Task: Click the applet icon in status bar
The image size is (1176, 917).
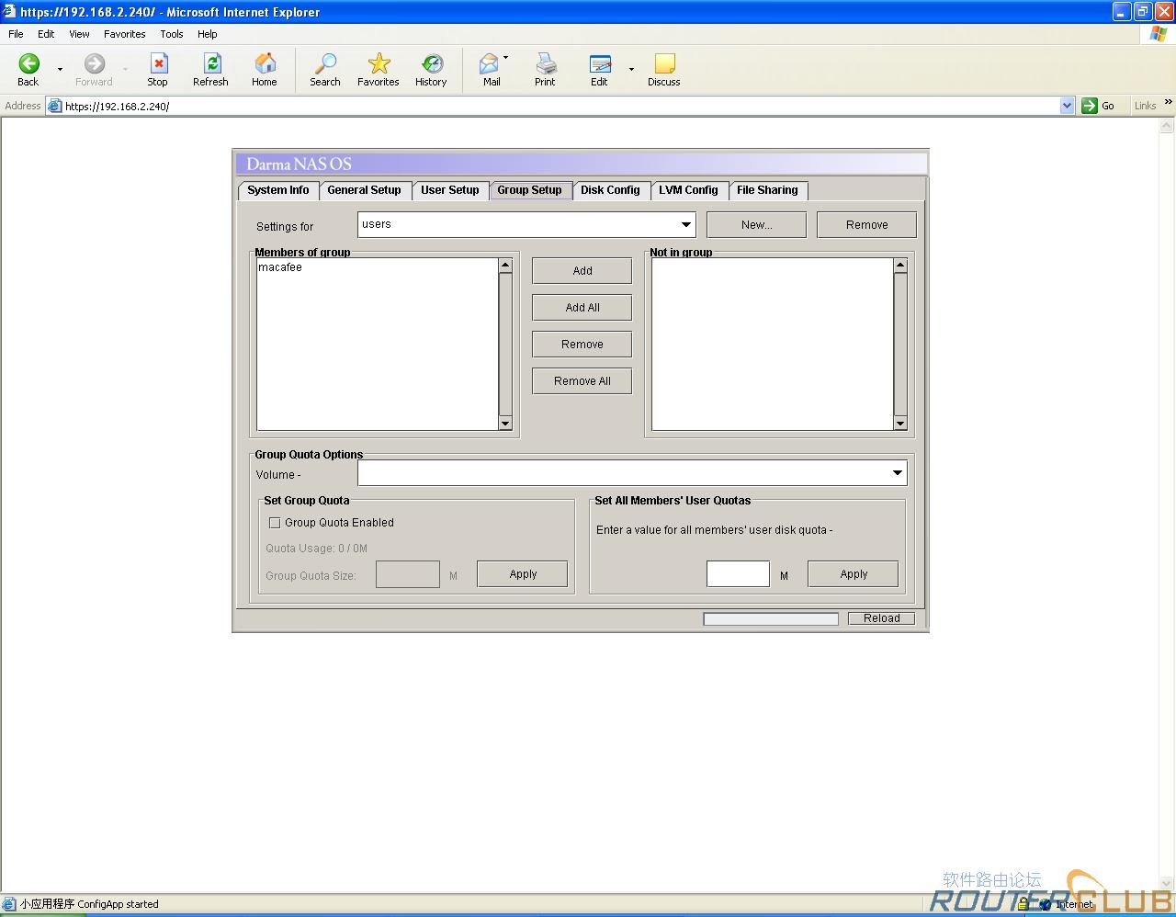Action: (x=9, y=903)
